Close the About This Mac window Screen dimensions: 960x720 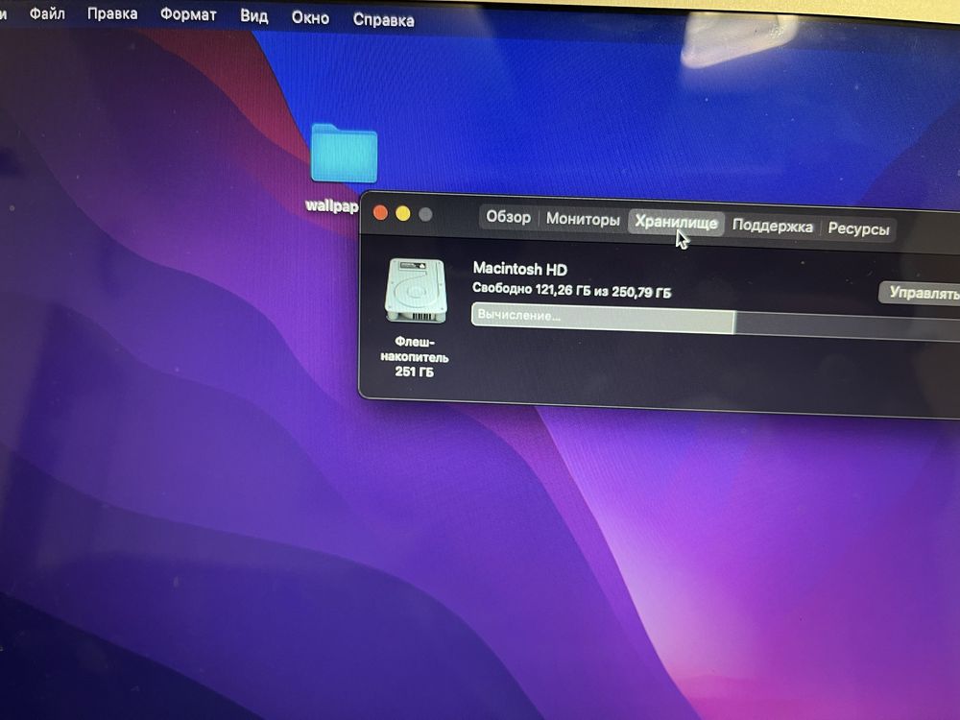click(x=380, y=212)
